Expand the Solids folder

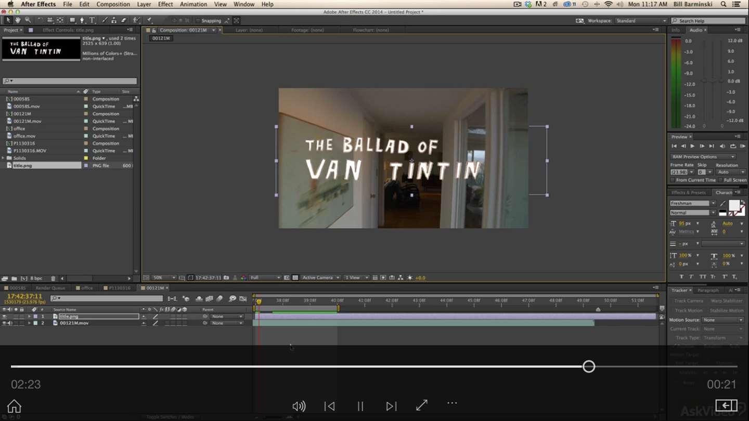point(3,158)
